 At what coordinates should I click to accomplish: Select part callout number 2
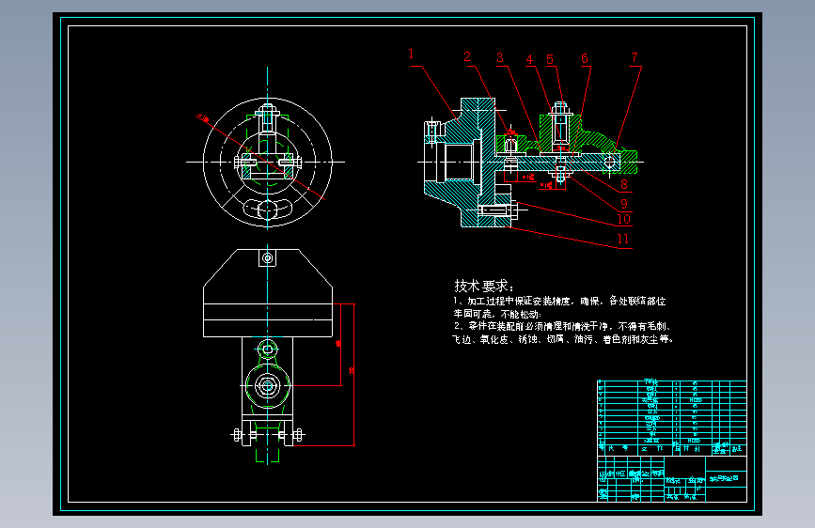[x=467, y=56]
